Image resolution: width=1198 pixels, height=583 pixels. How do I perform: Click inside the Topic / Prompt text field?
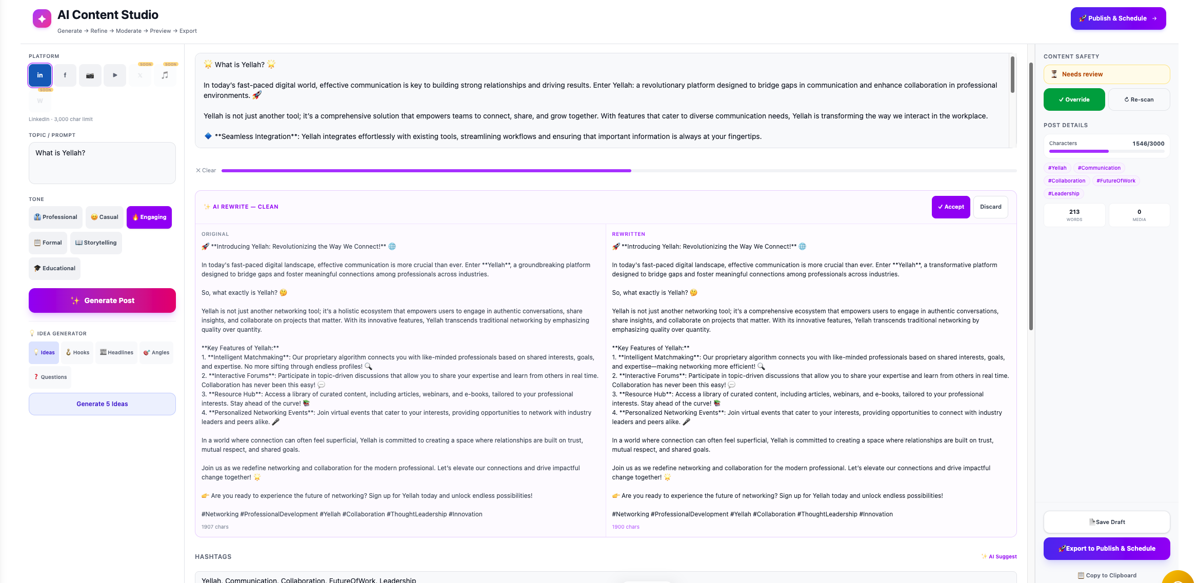tap(102, 163)
